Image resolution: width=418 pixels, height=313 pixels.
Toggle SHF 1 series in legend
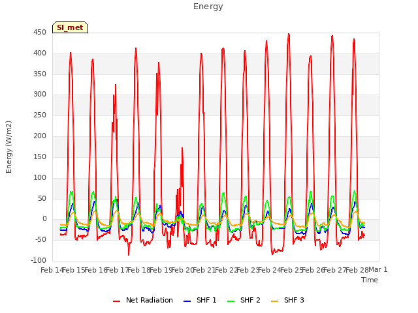click(x=200, y=300)
